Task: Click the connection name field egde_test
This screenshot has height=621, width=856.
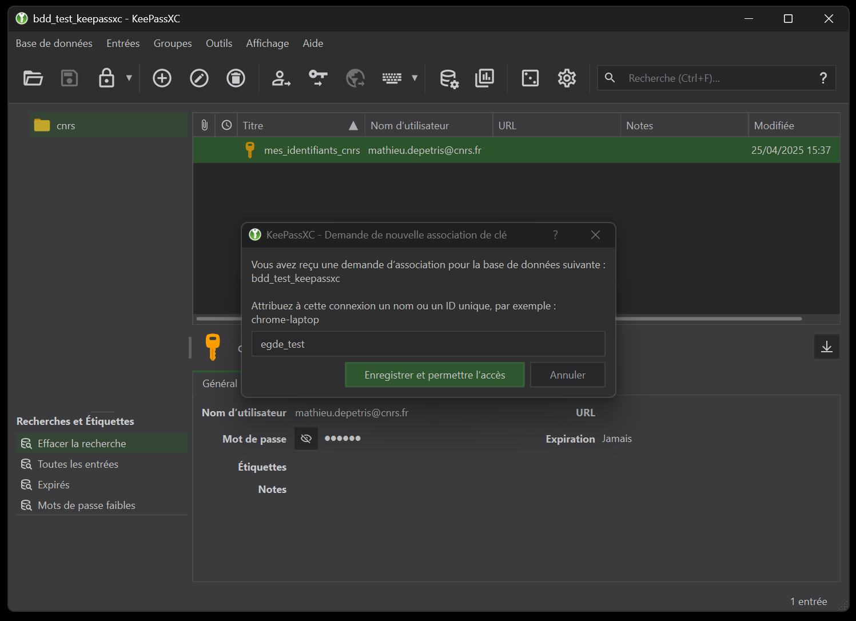Action: click(428, 344)
